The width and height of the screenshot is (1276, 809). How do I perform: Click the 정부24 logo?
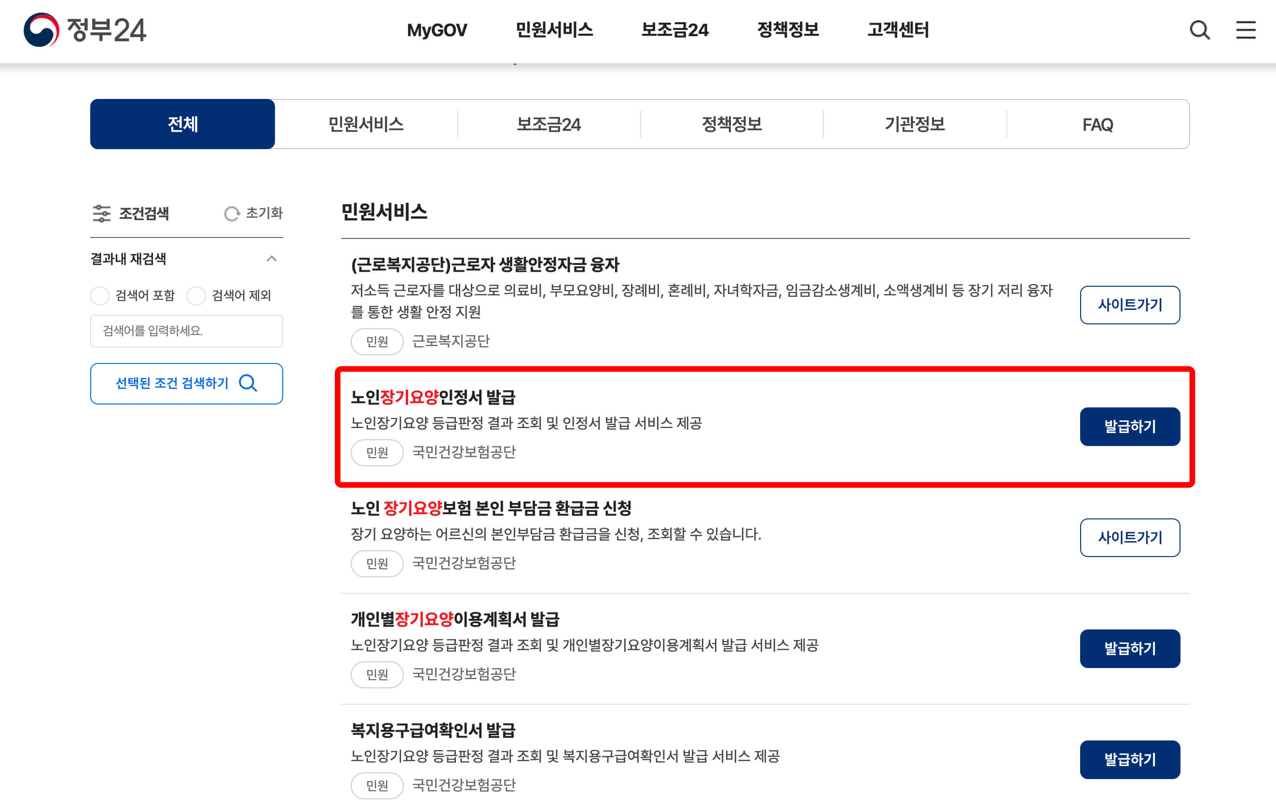point(85,32)
